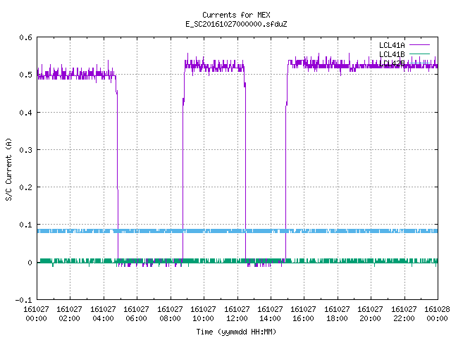Click the 161027 02:00 x-axis tick label

pos(69,314)
